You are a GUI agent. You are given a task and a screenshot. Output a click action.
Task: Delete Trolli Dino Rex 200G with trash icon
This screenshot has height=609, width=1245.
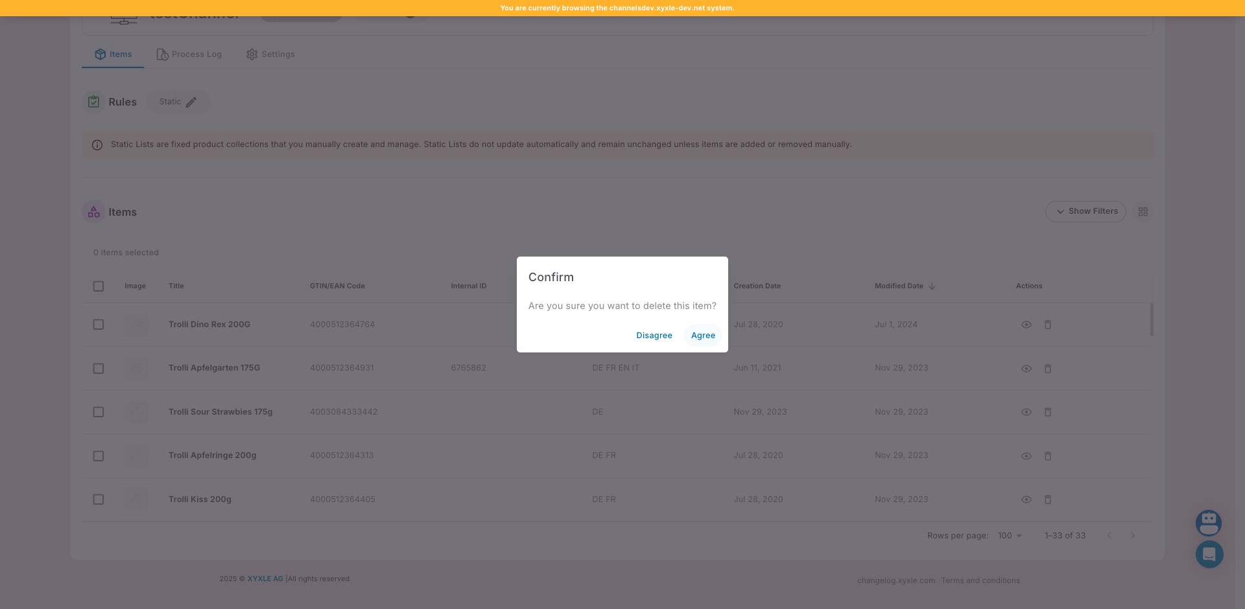(1048, 325)
